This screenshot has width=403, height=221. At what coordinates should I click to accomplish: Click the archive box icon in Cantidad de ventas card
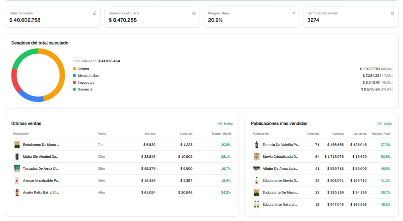(x=392, y=13)
